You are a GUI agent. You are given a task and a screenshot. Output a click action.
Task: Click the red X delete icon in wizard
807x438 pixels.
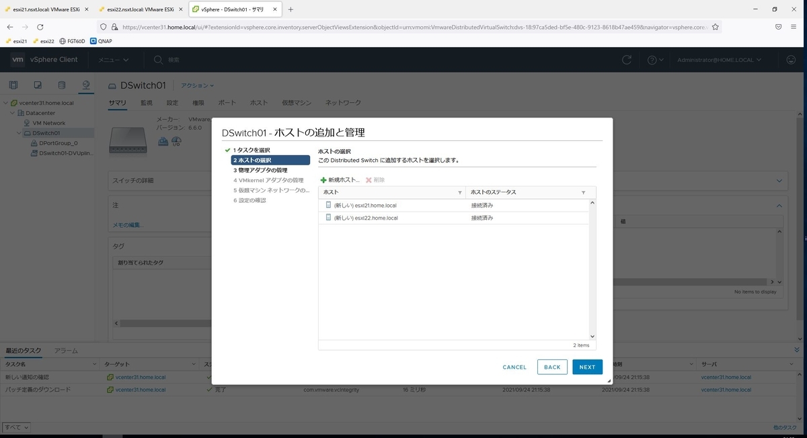coord(369,180)
